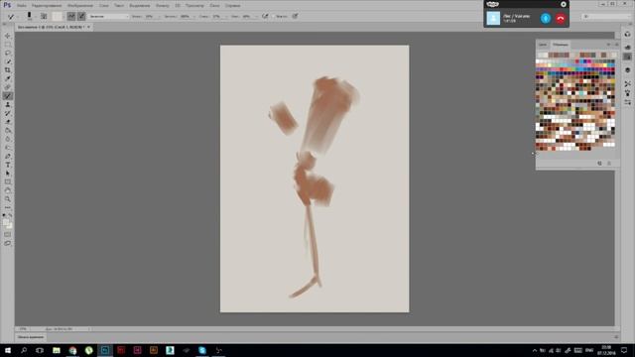Pick the first recent swatch in Swatches panel

[540, 56]
